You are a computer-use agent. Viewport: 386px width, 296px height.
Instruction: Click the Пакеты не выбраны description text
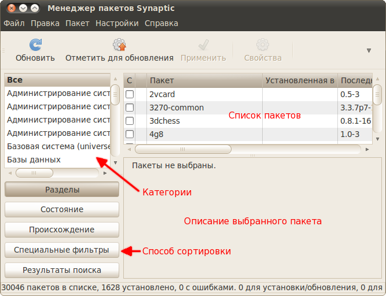pyautogui.click(x=174, y=166)
